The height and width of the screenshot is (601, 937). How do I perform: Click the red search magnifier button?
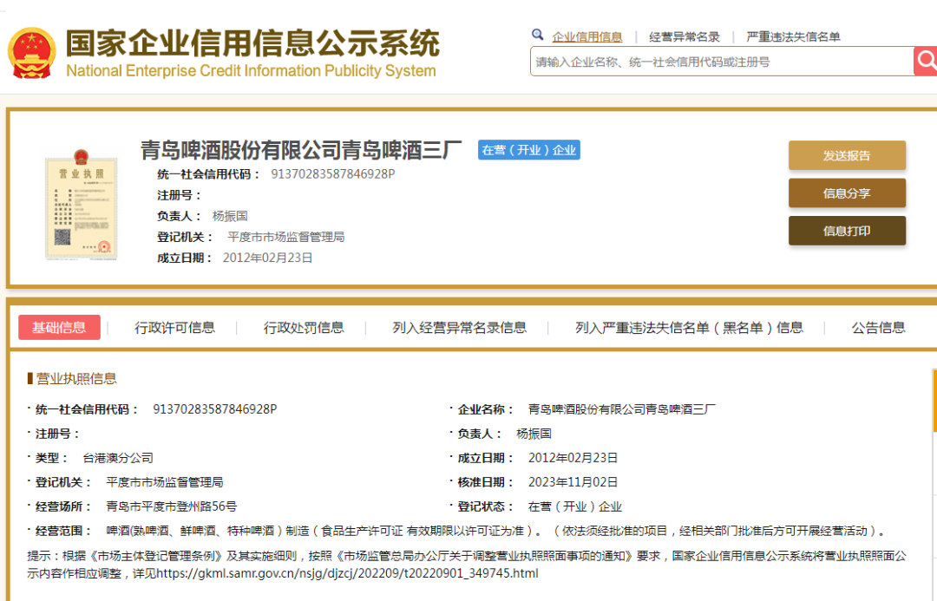(926, 61)
